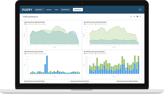Click the 'Week' axis label in first Sessions chart

pos(54,47)
